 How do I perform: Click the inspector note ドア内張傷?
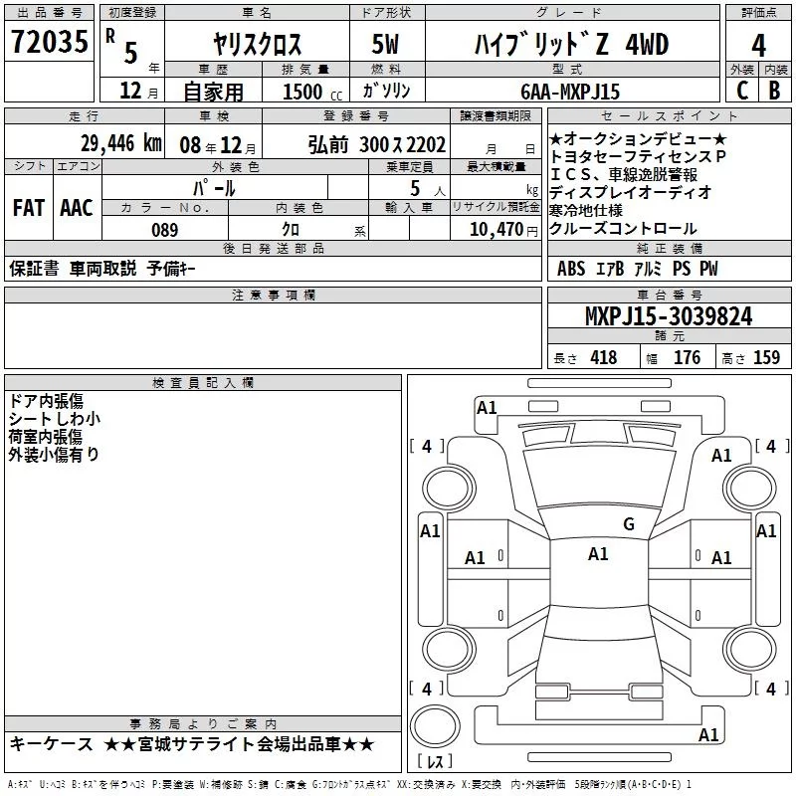tap(46, 401)
